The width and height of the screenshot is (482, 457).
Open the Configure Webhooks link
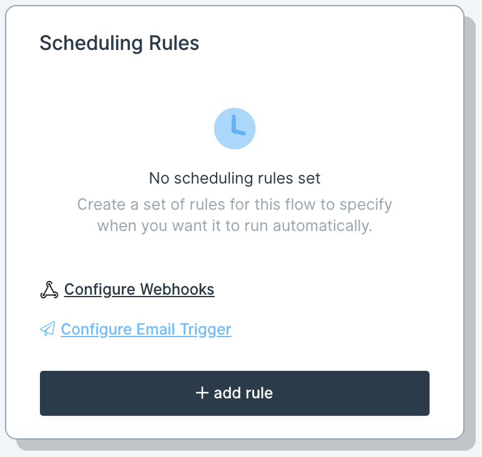point(139,290)
